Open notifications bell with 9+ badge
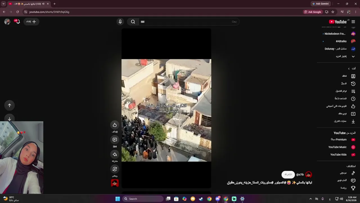This screenshot has width=360, height=203. 18,21
